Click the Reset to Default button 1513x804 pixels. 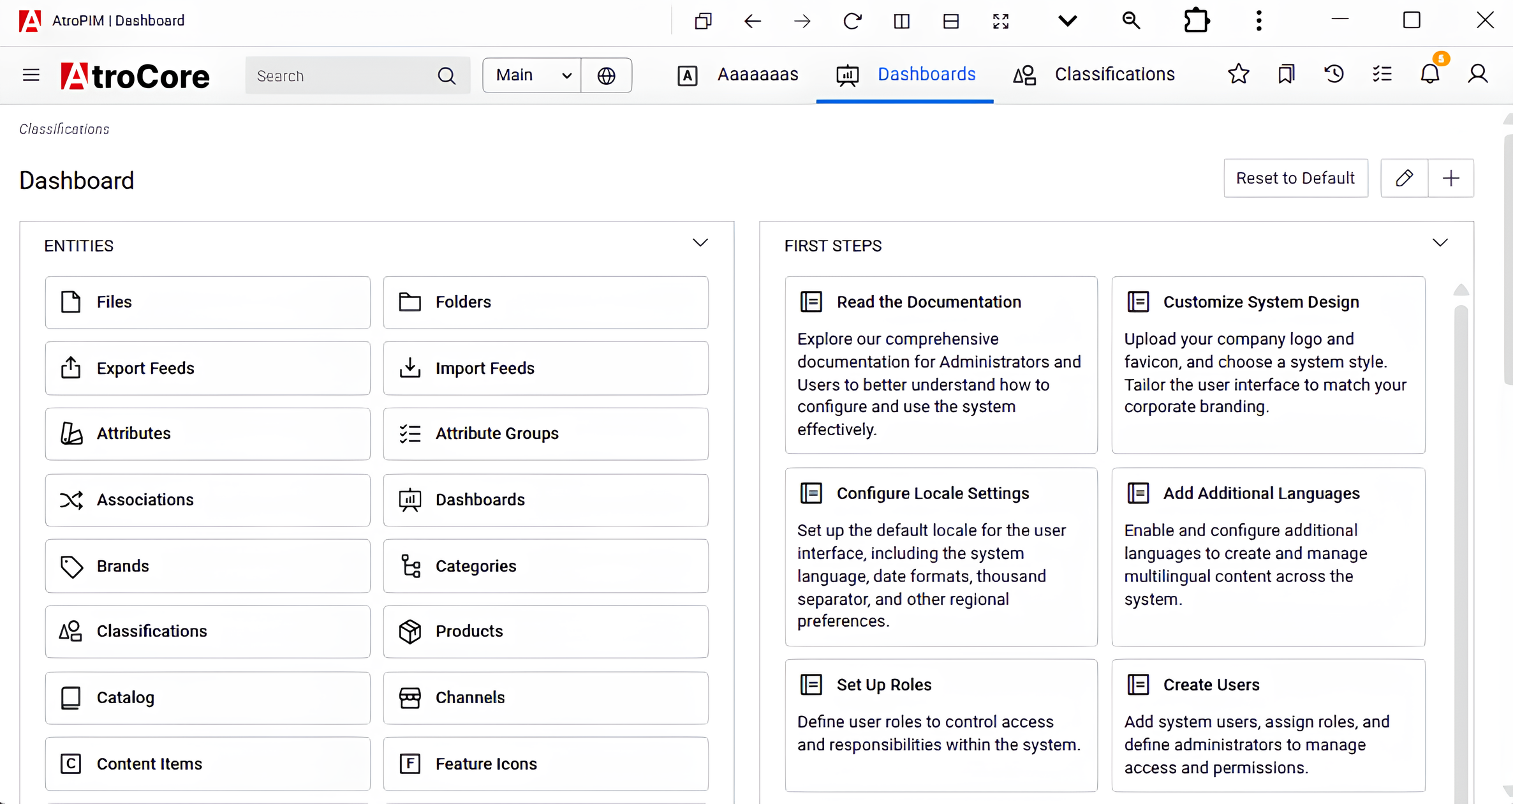[x=1295, y=178]
